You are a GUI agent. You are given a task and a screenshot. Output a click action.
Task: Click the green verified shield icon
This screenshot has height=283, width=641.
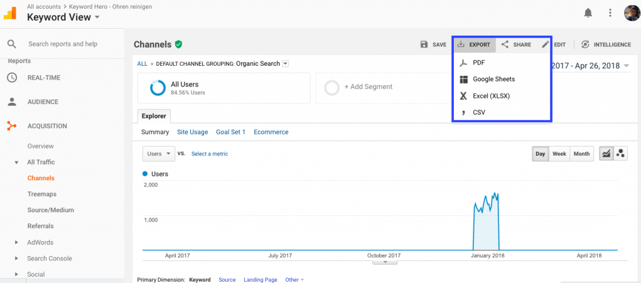(178, 44)
